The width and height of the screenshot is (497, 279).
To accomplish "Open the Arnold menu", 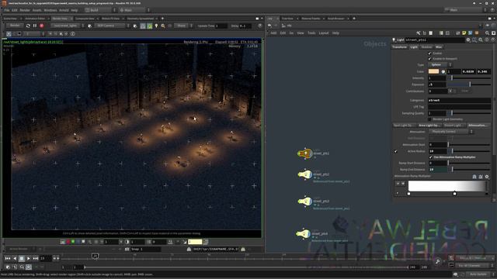I will (x=64, y=10).
